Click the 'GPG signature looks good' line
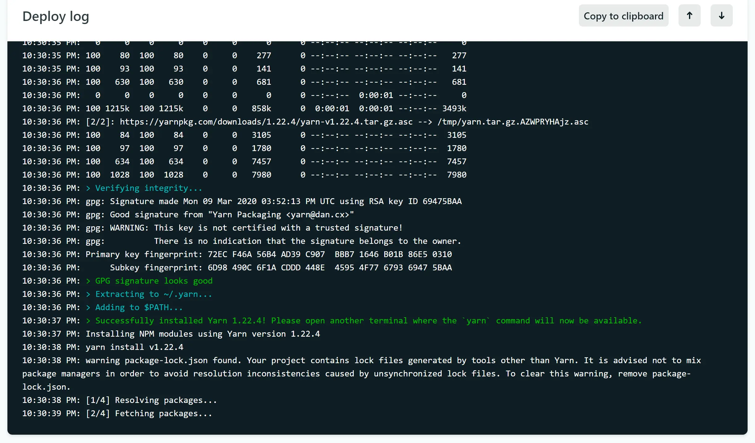The height and width of the screenshot is (443, 755). pyautogui.click(x=154, y=281)
